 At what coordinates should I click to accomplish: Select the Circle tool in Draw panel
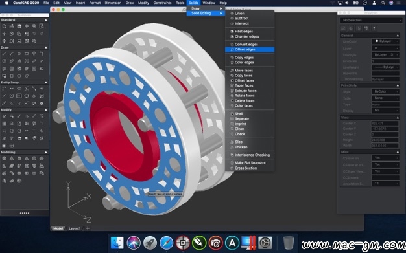tap(19, 54)
